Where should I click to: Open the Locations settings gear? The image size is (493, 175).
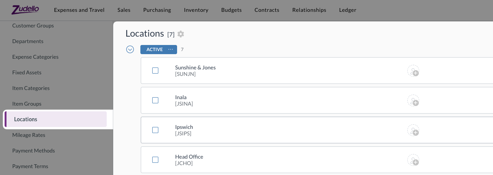pos(181,34)
